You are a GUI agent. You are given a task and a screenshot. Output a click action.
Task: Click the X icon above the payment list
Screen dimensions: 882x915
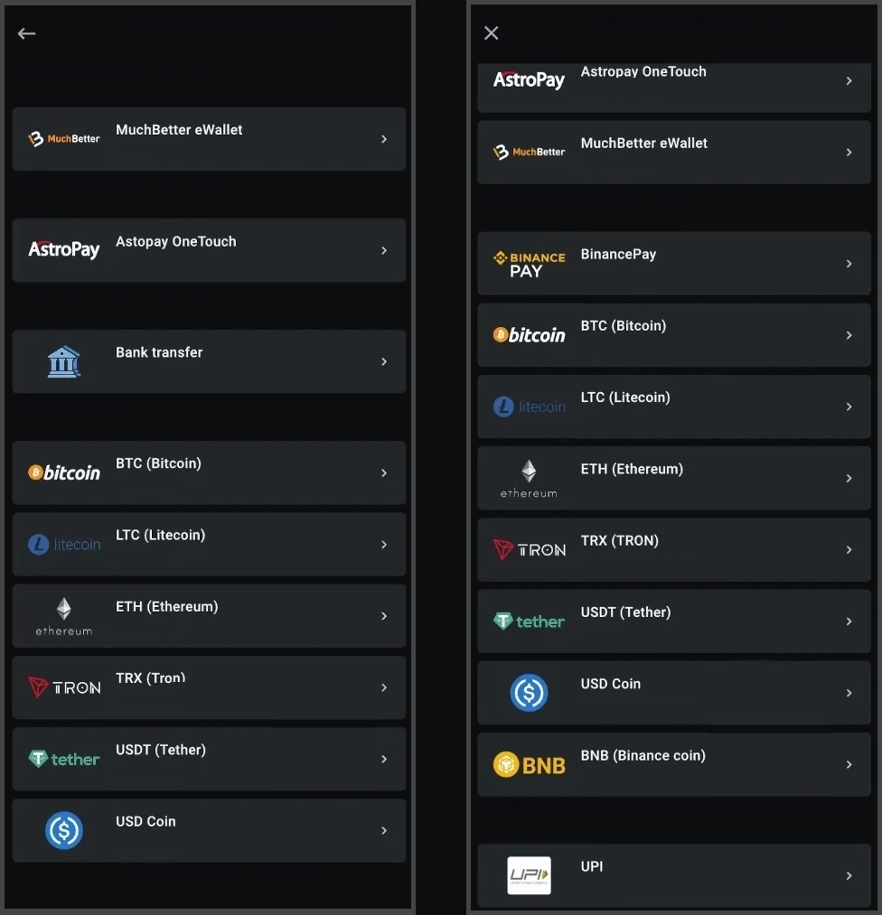[491, 33]
